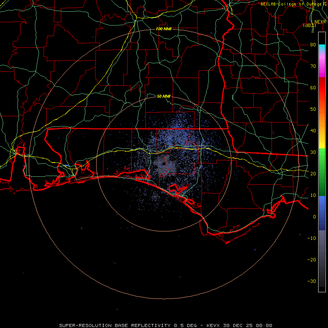Select the 40 value on the dBZ scale
This screenshot has width=328, height=328.
(x=313, y=131)
